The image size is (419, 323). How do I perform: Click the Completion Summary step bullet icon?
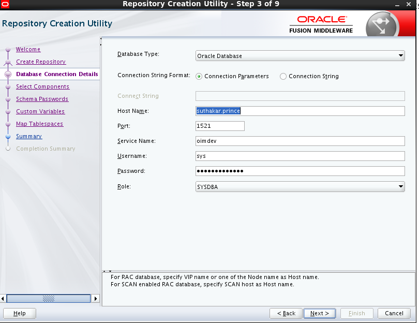pos(8,149)
